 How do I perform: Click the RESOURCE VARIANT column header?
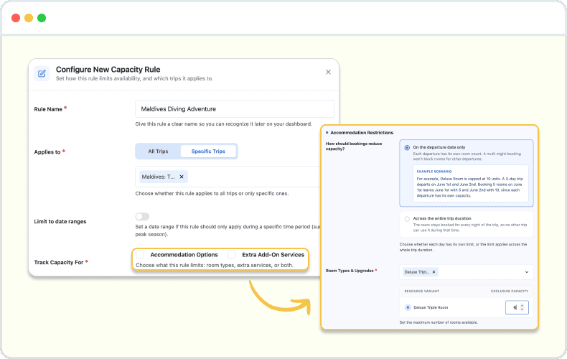coord(421,292)
